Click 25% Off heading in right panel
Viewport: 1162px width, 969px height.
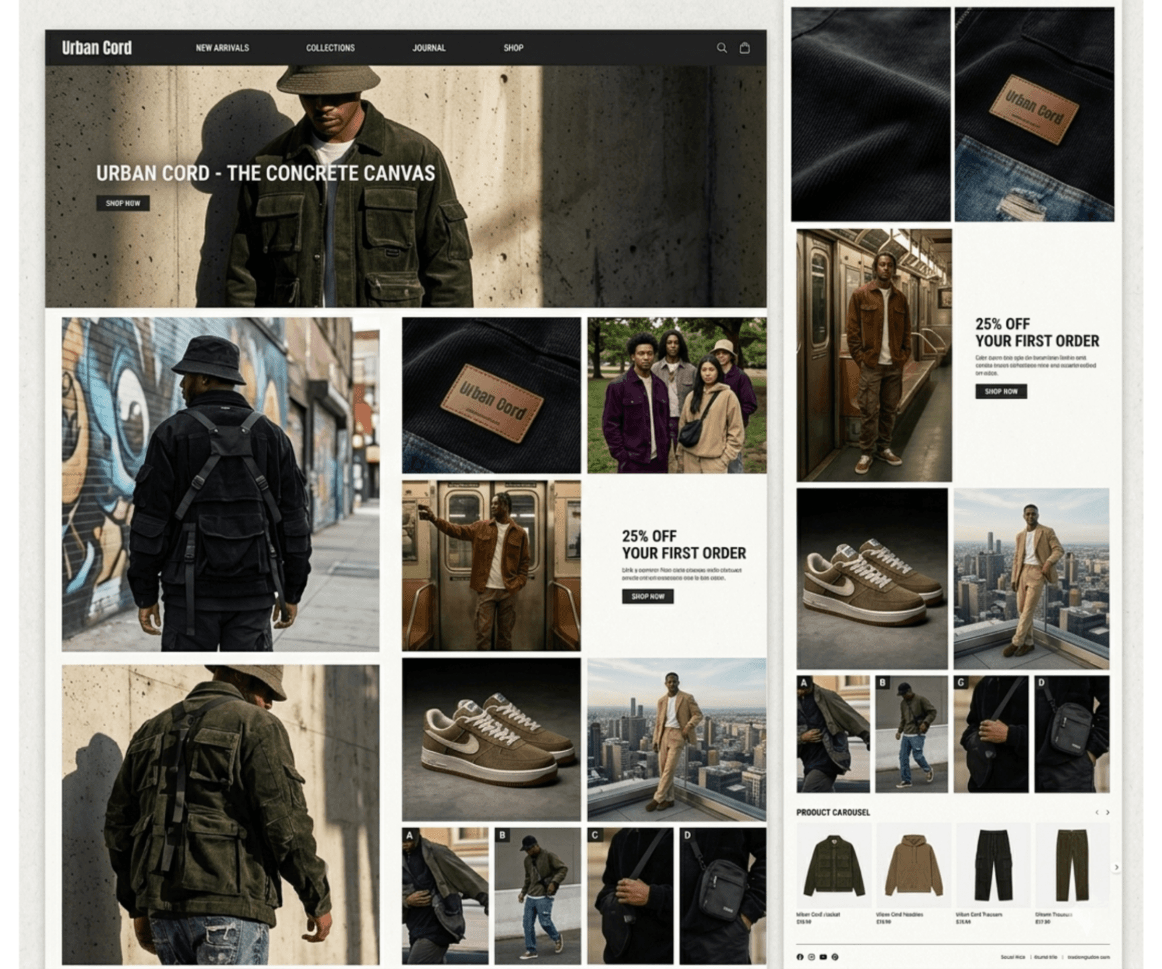(1037, 332)
